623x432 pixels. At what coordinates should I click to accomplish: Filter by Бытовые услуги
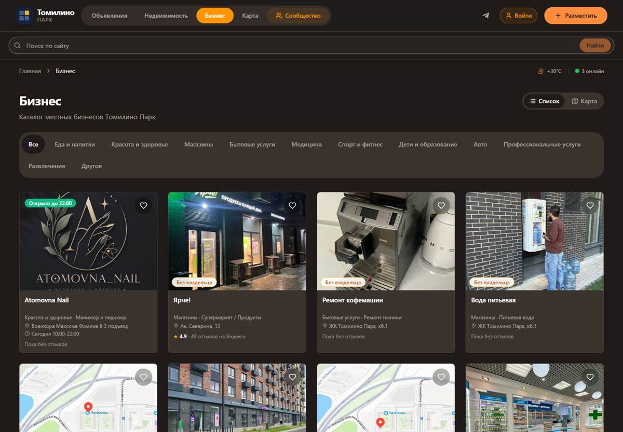click(252, 144)
